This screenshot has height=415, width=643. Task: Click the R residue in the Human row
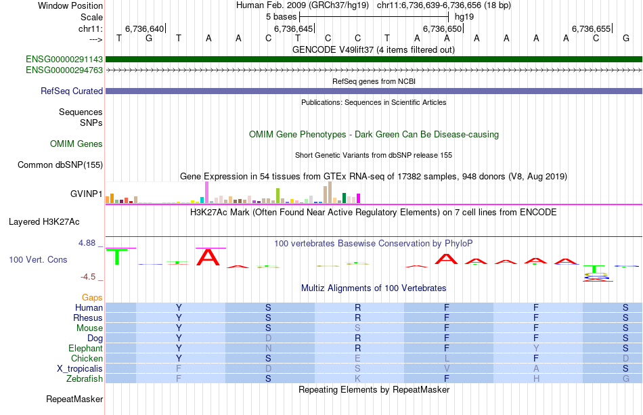[x=357, y=307]
